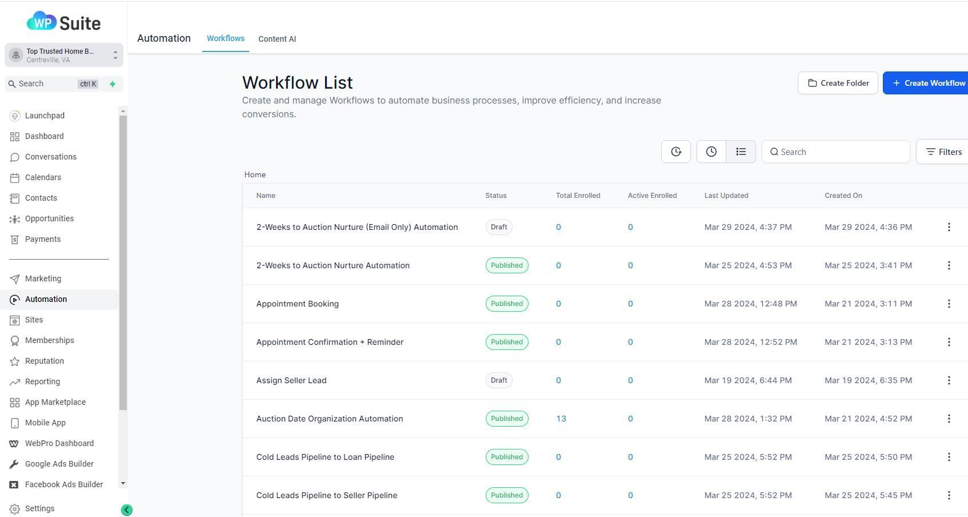Open Auction Date Organization Automation workflow

330,419
